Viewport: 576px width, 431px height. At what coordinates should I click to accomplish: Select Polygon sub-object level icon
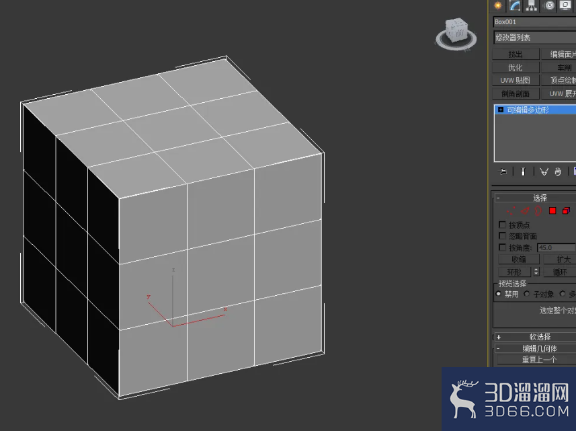point(552,211)
